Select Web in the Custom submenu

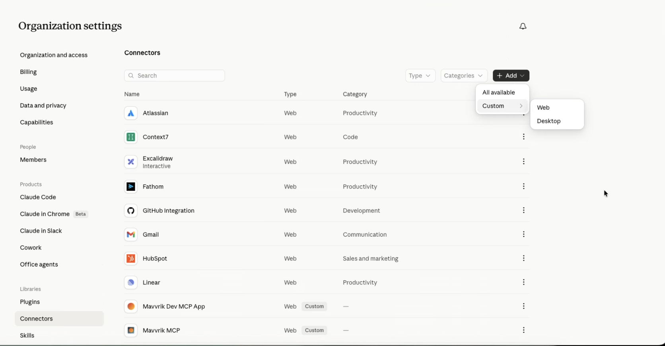[x=557, y=108]
